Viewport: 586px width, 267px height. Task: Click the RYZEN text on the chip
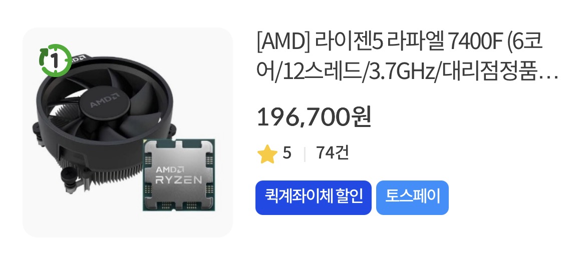pyautogui.click(x=179, y=180)
